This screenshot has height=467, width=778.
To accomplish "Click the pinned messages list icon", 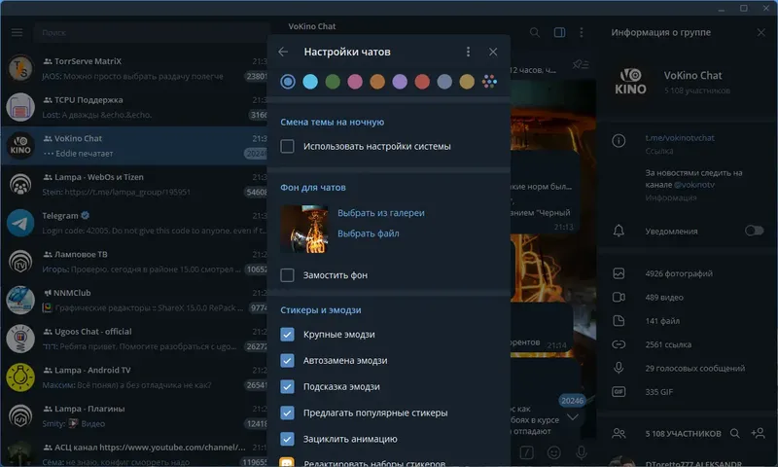I will pos(580,64).
